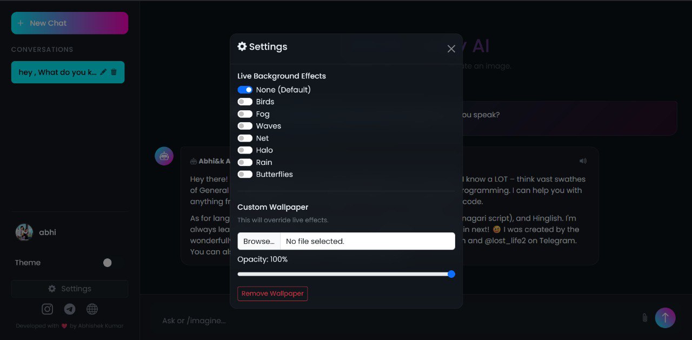Turn on the Waves effect switch
The width and height of the screenshot is (692, 340).
tap(245, 126)
